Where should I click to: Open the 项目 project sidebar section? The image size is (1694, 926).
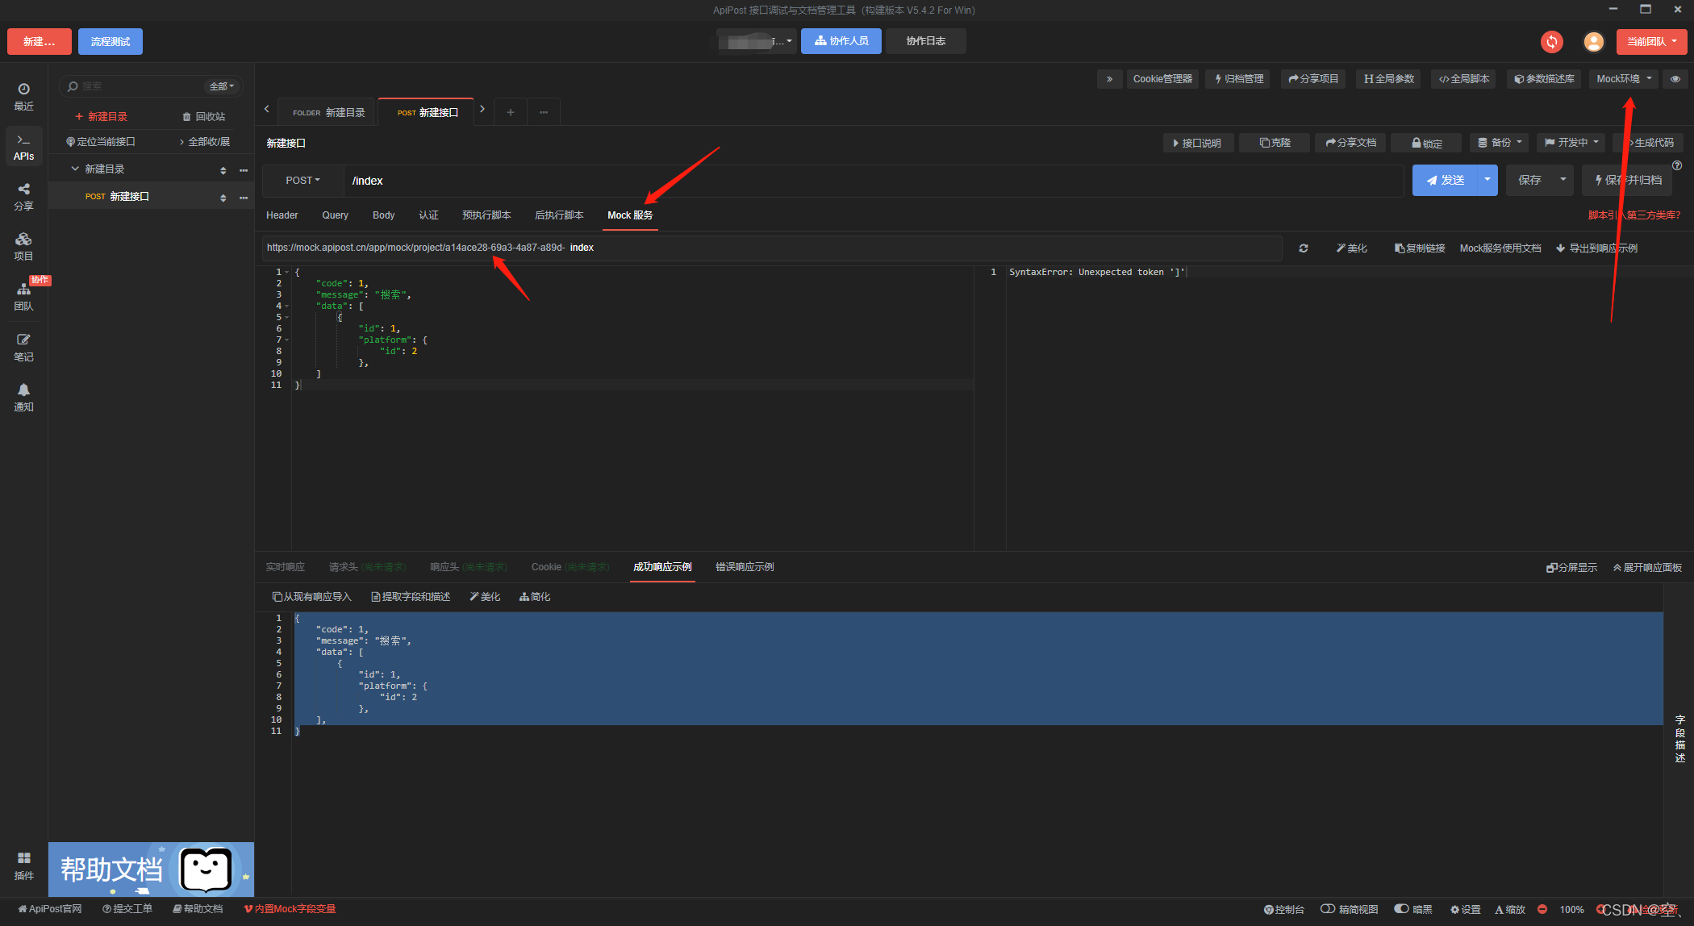coord(23,247)
